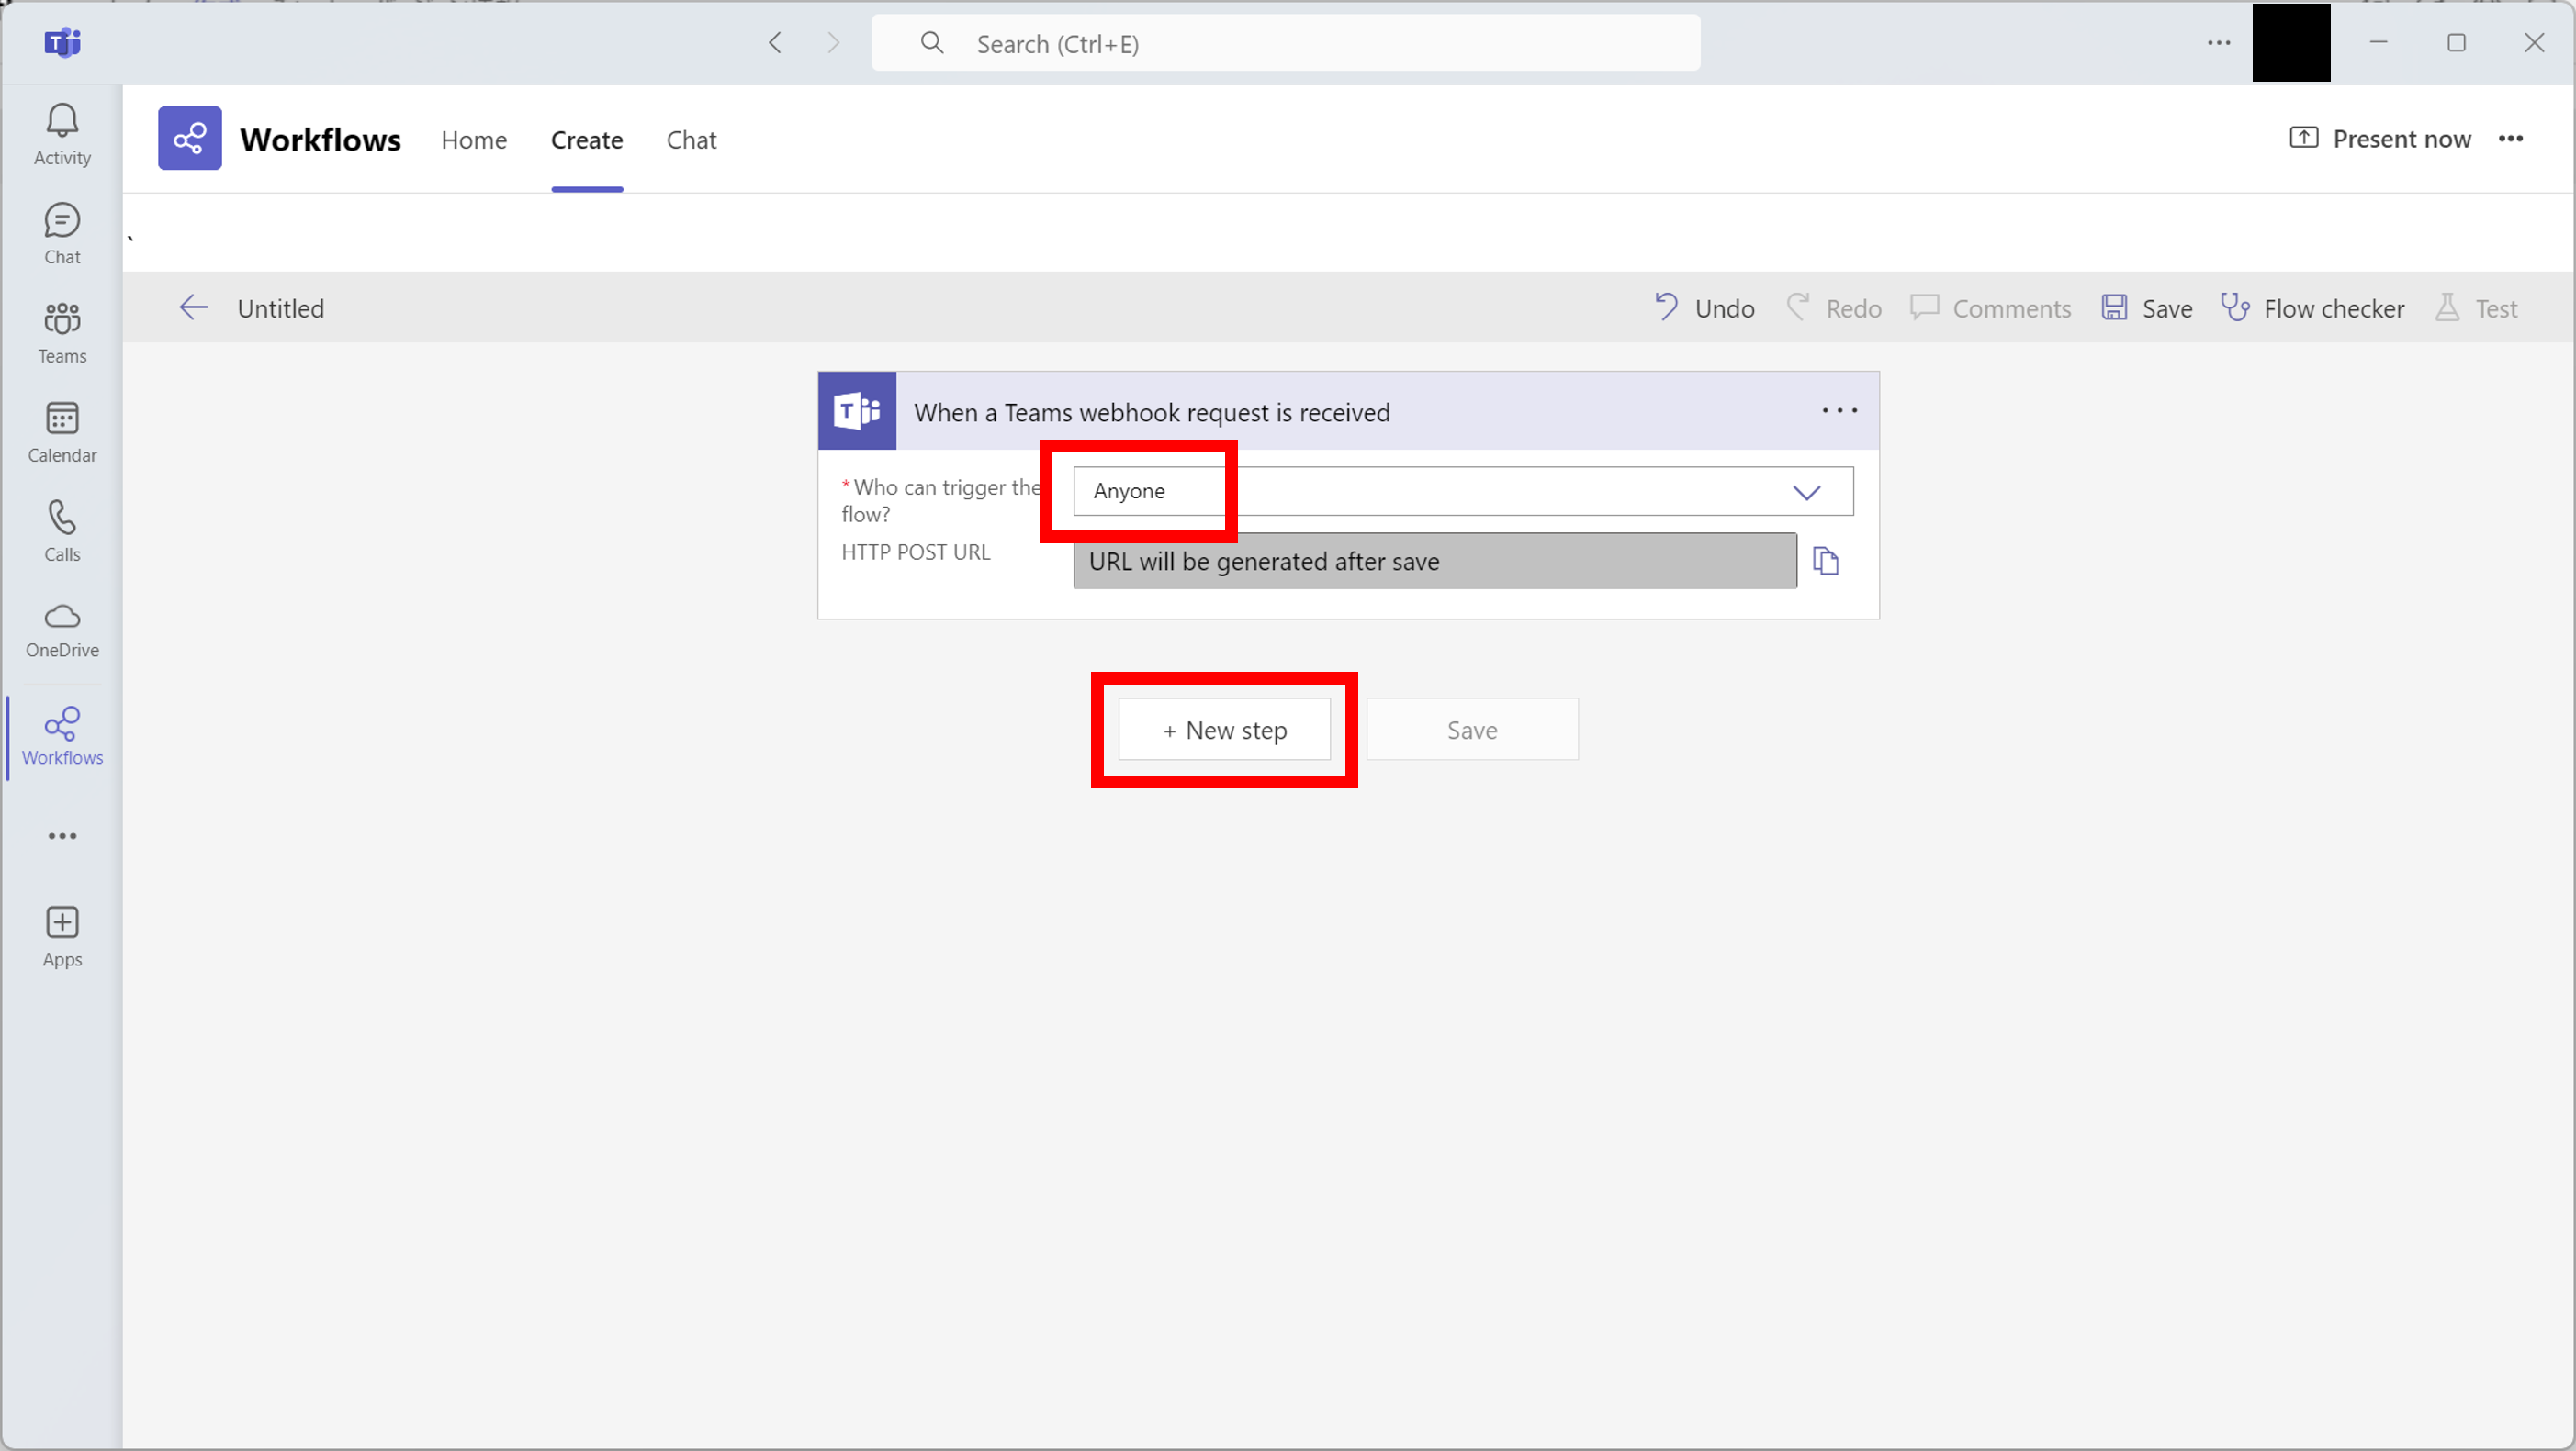Image resolution: width=2576 pixels, height=1451 pixels.
Task: Click the Search box
Action: point(1285,43)
